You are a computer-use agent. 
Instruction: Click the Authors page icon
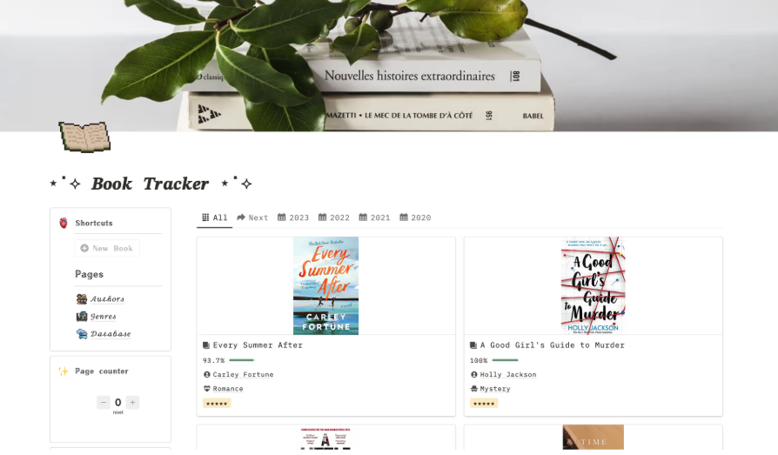[82, 298]
